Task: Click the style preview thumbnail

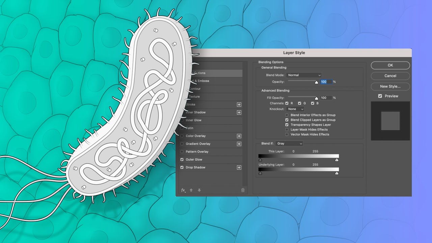Action: [390, 121]
